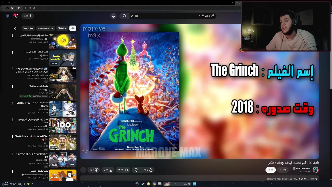The image size is (332, 187).
Task: Select the 'من marove max' filter chip
Action: (46, 28)
